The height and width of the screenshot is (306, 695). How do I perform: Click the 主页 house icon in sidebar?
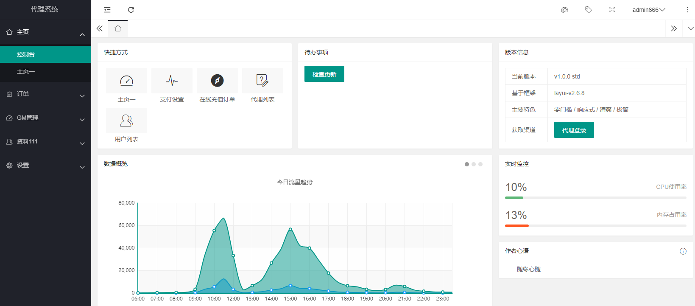point(9,32)
